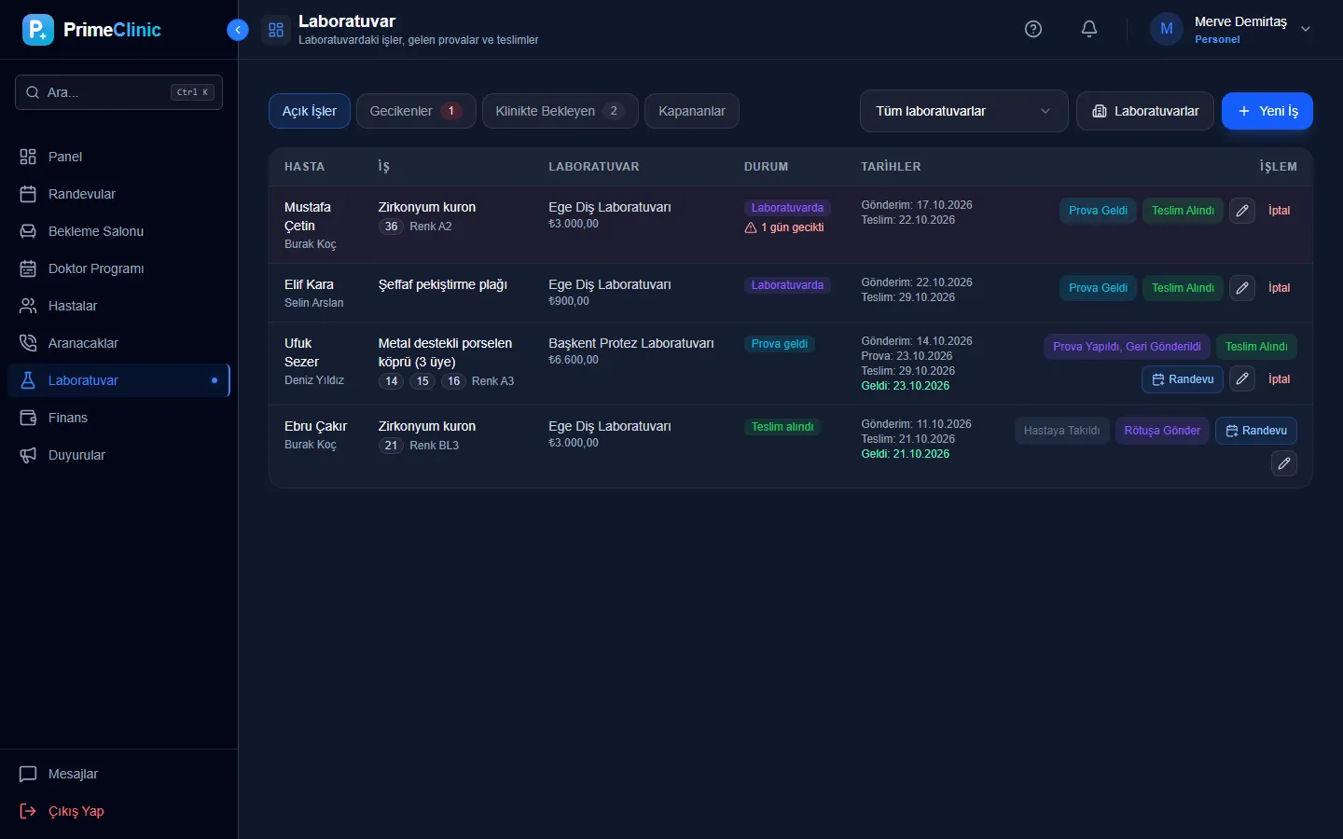Open Finans in the sidebar
Image resolution: width=1343 pixels, height=839 pixels.
[x=118, y=418]
